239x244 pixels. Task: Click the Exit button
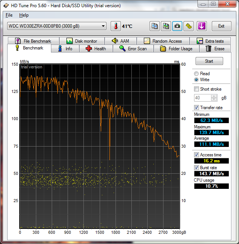(221, 26)
